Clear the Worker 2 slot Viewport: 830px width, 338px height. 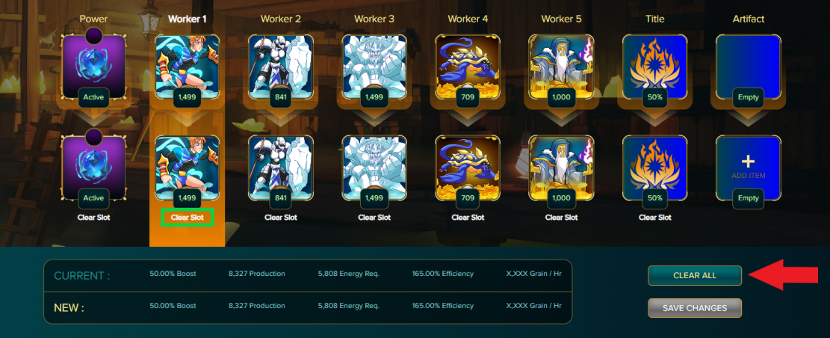point(281,217)
